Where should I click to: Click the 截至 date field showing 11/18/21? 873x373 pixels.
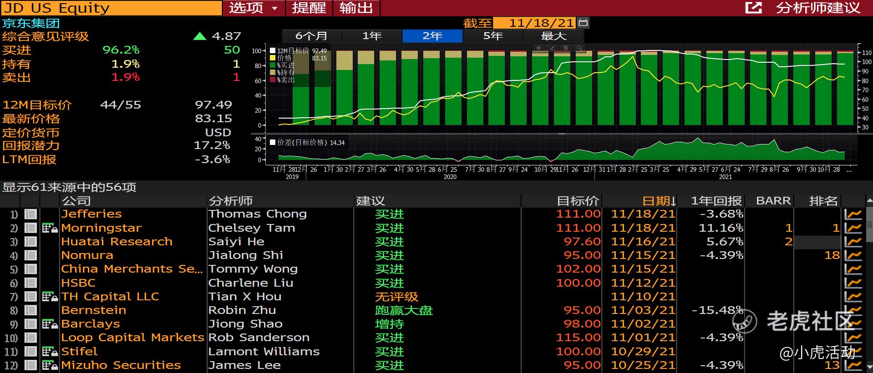point(535,23)
